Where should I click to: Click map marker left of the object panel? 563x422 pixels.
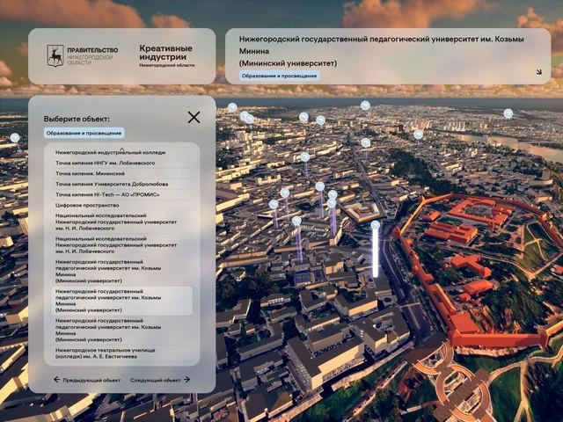coord(15,138)
